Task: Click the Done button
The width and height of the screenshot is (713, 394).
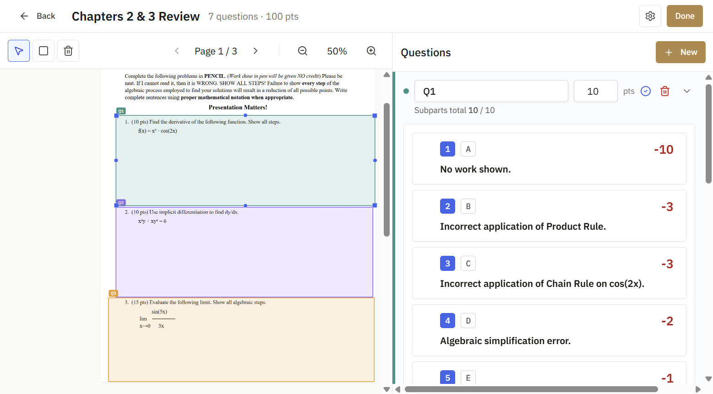Action: click(x=685, y=16)
